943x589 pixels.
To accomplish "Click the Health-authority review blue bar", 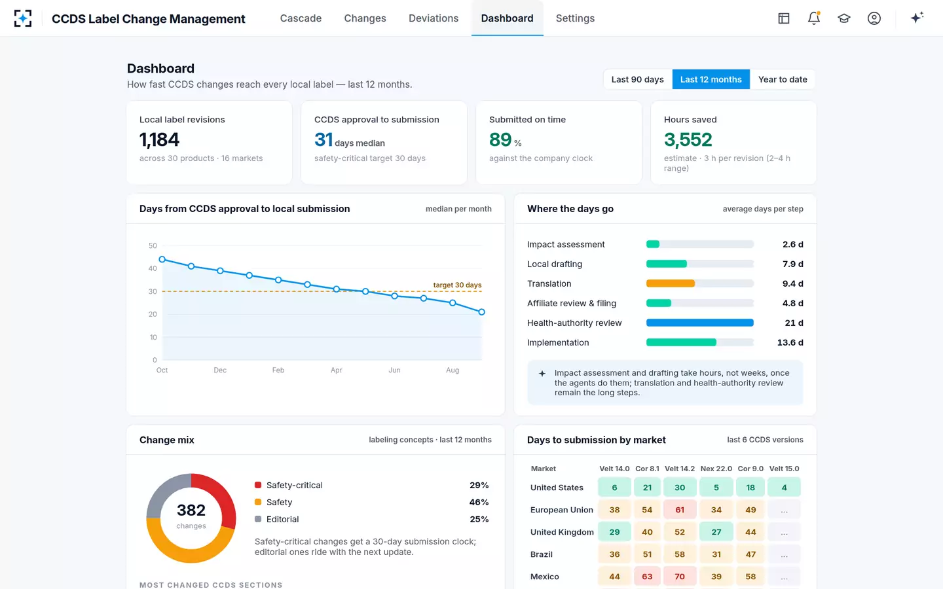I will [x=700, y=323].
